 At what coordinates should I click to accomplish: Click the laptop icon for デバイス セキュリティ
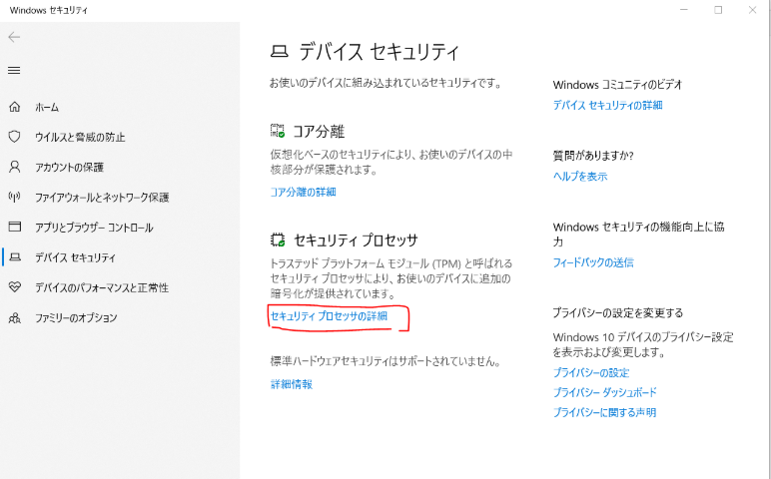[x=15, y=256]
